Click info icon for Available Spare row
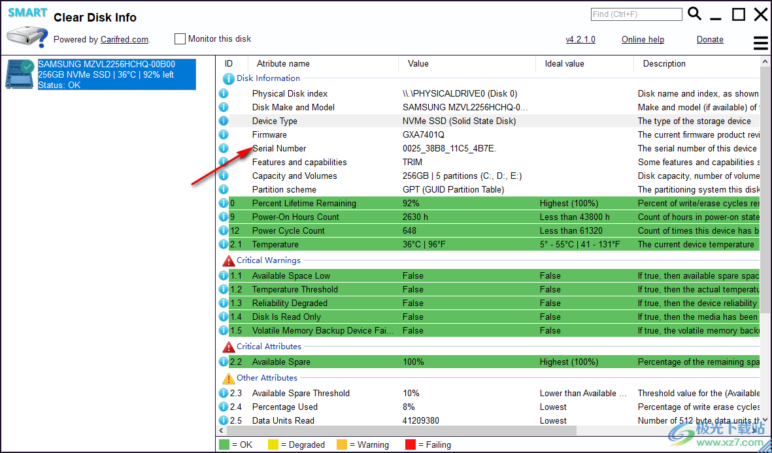The height and width of the screenshot is (453, 772). click(x=224, y=362)
